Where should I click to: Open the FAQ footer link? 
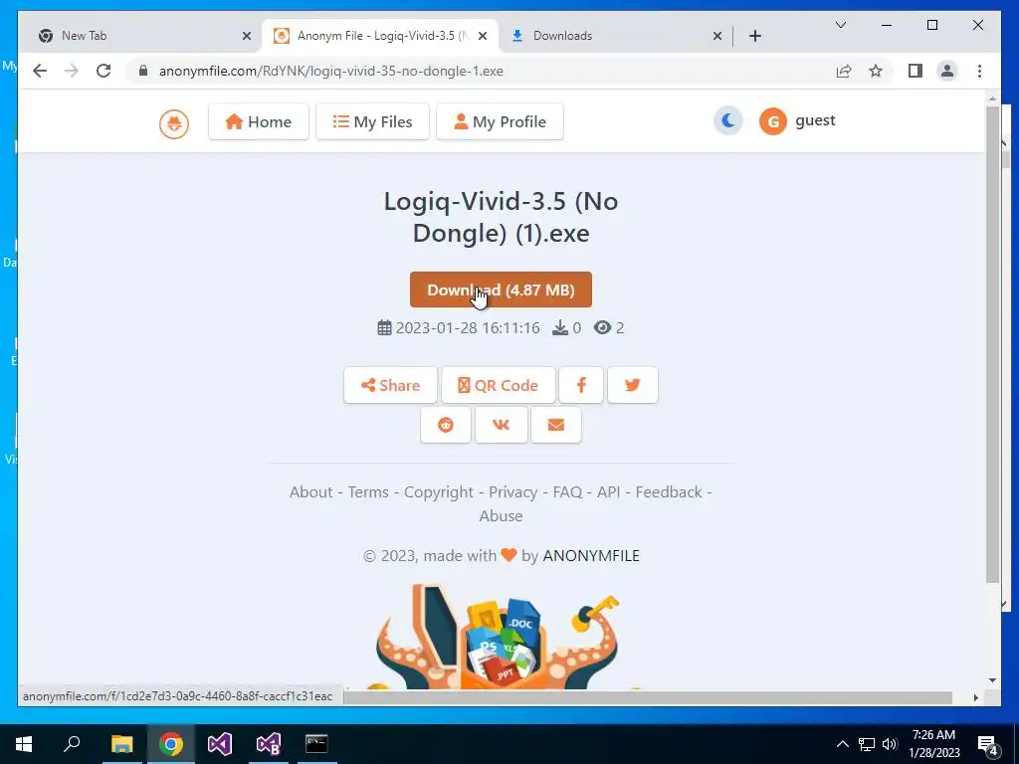[x=567, y=492]
